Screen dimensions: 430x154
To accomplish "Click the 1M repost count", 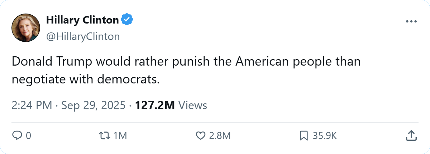I will [x=120, y=135].
